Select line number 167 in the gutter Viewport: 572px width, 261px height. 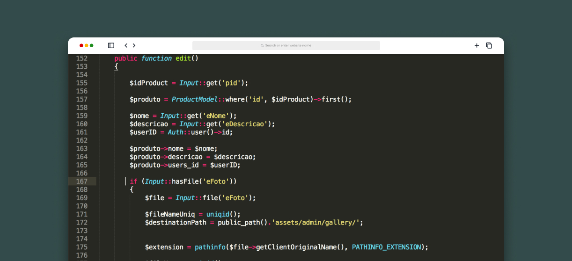[81, 181]
